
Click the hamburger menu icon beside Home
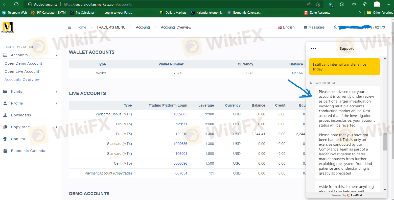pos(69,27)
